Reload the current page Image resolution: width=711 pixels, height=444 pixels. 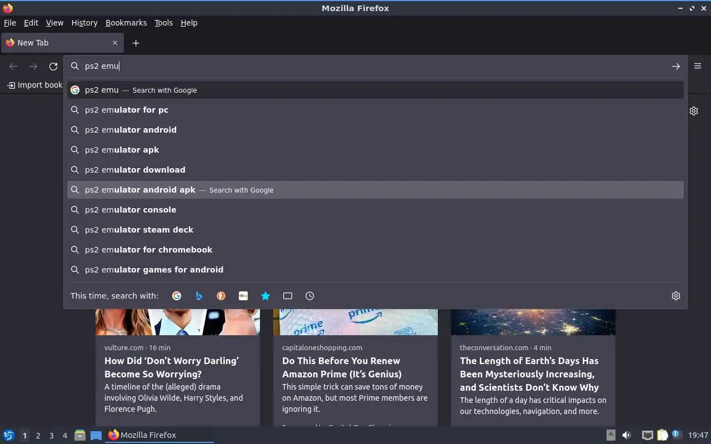[x=53, y=66]
